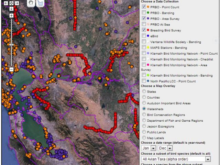Select the Map Labels overlay
The width and height of the screenshot is (220, 165).
[144, 137]
